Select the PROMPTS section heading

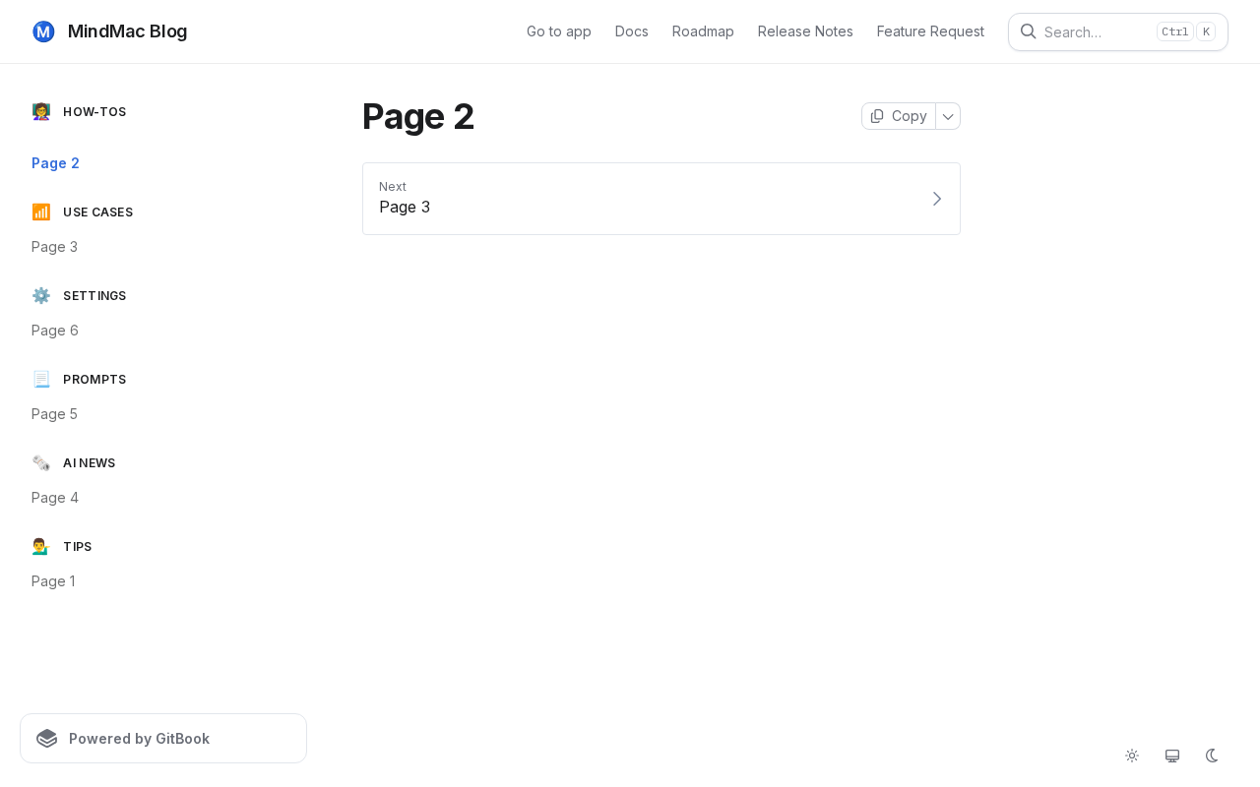(94, 380)
